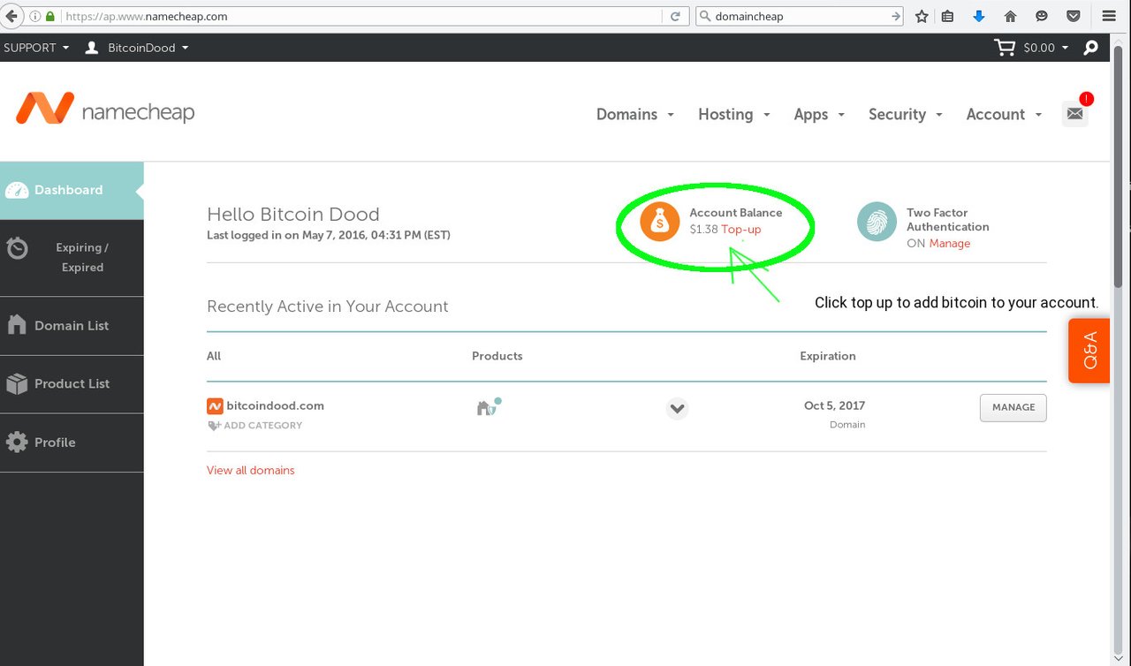Click the MANAGE button for bitcoindood.com
This screenshot has height=666, width=1131.
point(1013,407)
